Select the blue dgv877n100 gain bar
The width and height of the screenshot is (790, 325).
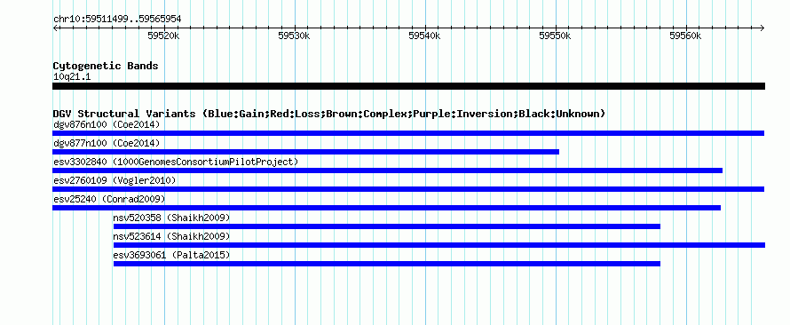pos(306,152)
